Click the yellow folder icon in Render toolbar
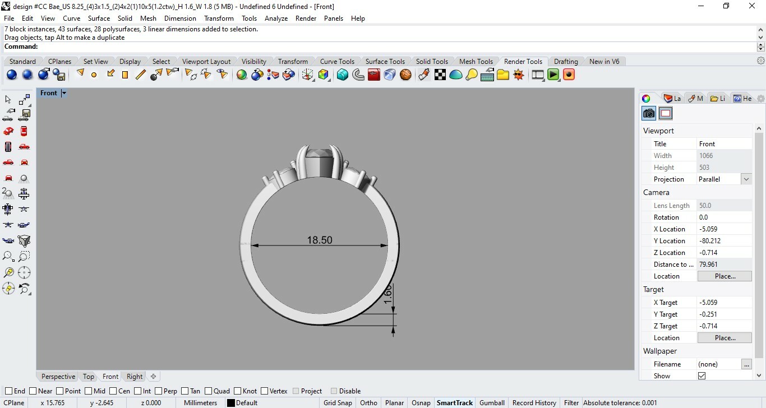Image resolution: width=766 pixels, height=408 pixels. click(503, 75)
